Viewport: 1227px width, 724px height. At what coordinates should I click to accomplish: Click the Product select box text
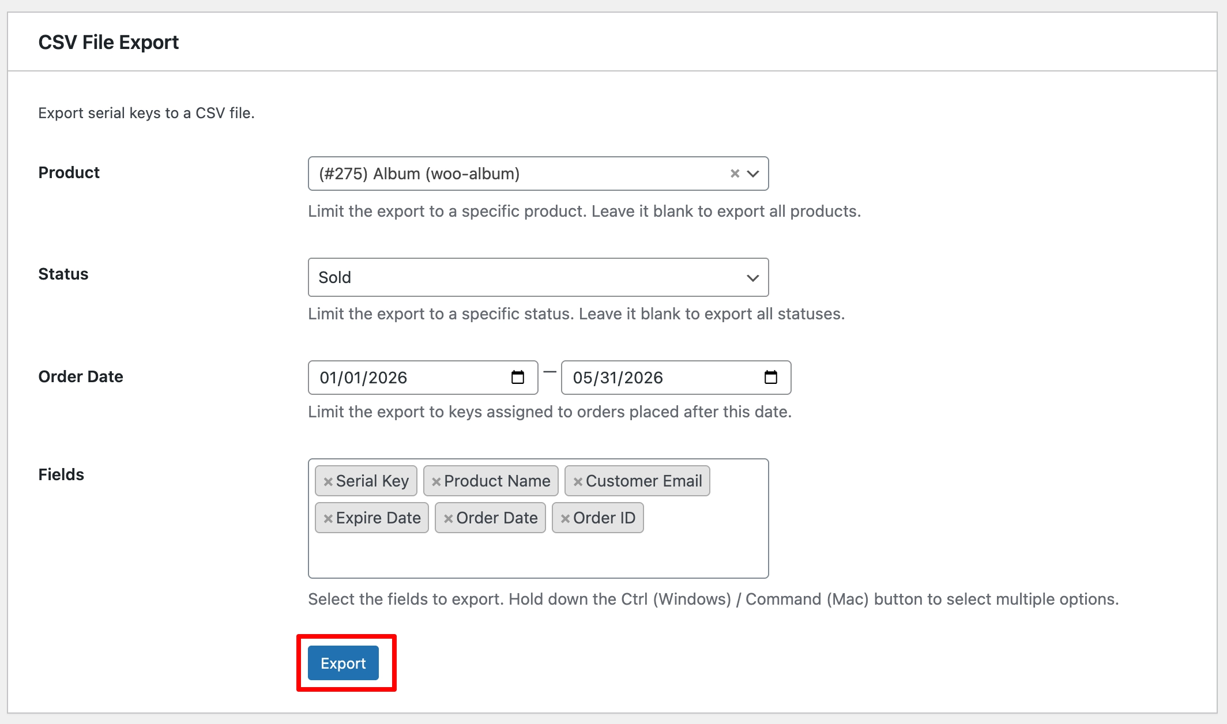pyautogui.click(x=419, y=174)
